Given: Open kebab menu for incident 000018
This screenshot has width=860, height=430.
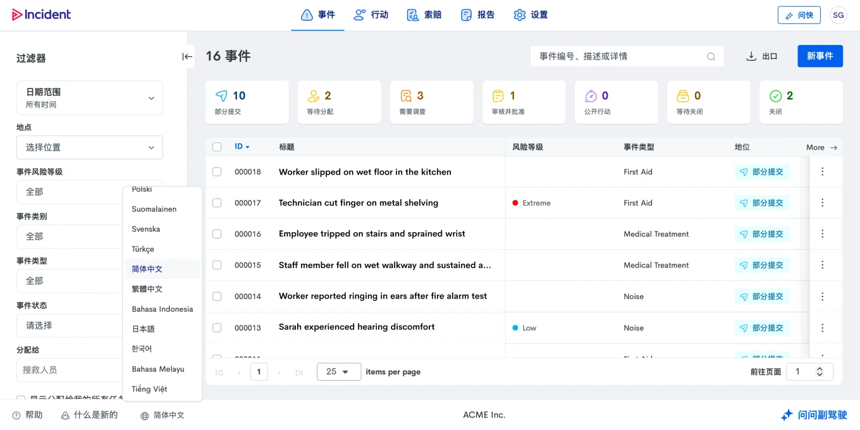Looking at the screenshot, I should click(x=822, y=171).
